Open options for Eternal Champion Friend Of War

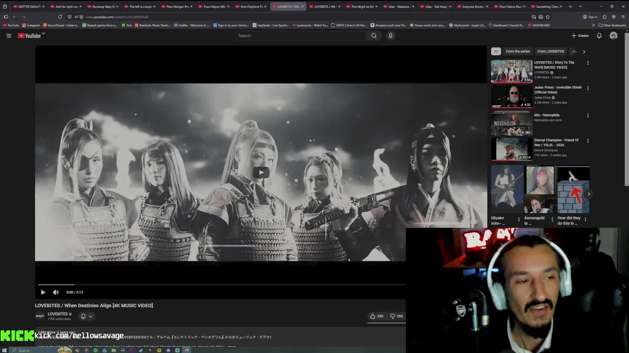tap(588, 141)
